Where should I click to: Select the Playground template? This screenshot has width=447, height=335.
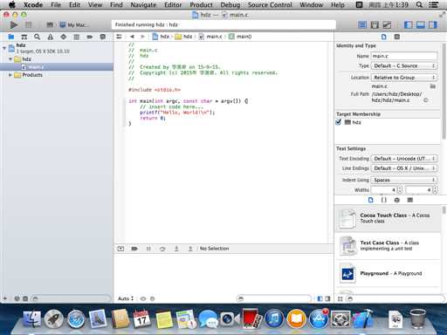[x=389, y=273]
